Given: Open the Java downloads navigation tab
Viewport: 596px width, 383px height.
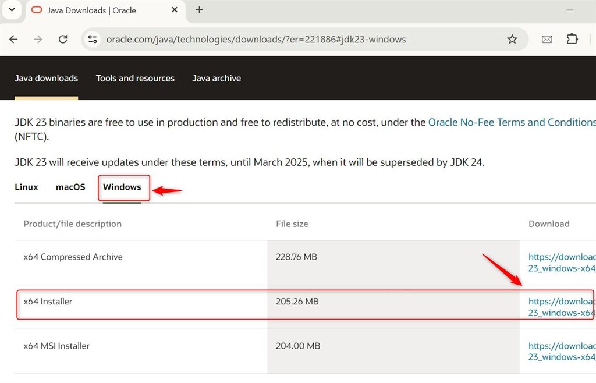Looking at the screenshot, I should click(x=47, y=78).
